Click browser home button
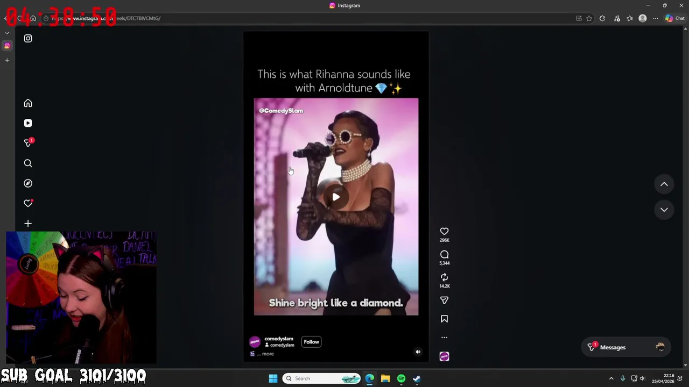Image resolution: width=689 pixels, height=387 pixels. [33, 18]
